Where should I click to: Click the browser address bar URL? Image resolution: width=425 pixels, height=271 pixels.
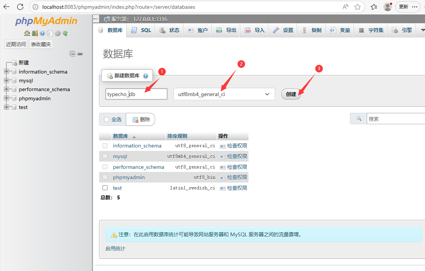pyautogui.click(x=119, y=7)
